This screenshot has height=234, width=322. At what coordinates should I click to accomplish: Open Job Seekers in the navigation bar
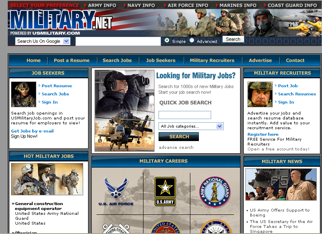[x=161, y=60]
